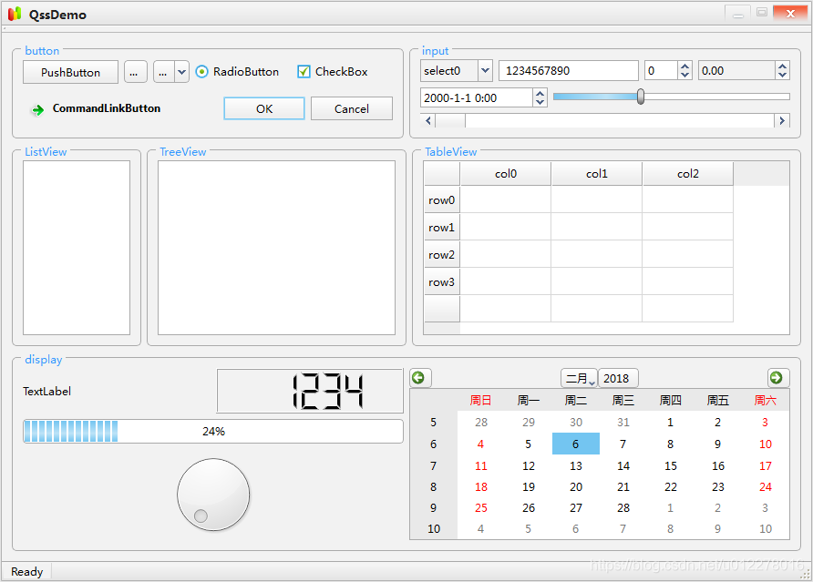The image size is (813, 582).
Task: Click the col1 column header
Action: [x=596, y=174]
